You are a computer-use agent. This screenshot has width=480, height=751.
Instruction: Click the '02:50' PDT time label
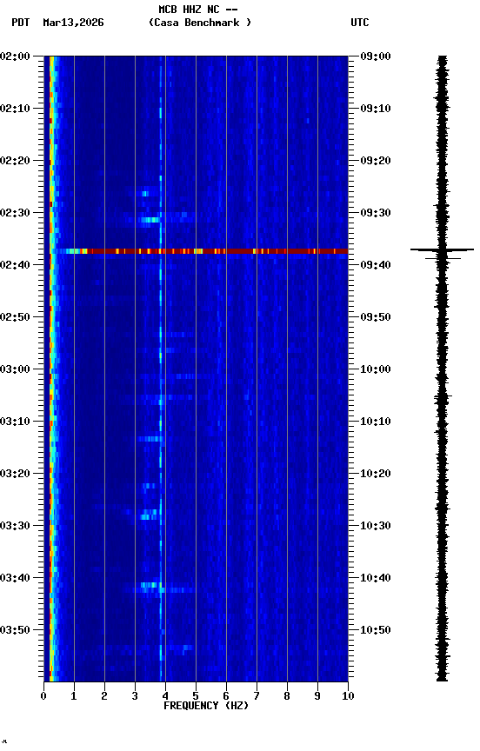pos(15,317)
